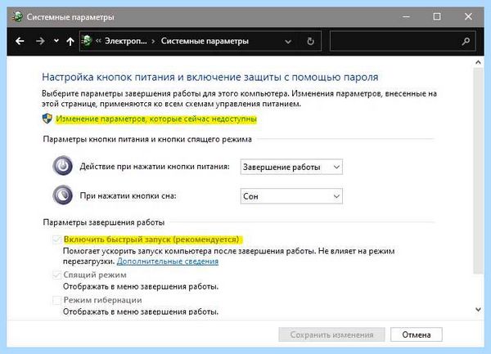Go forward with the right arrow
491x354 pixels.
(x=40, y=41)
